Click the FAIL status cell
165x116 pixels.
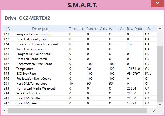148,74
